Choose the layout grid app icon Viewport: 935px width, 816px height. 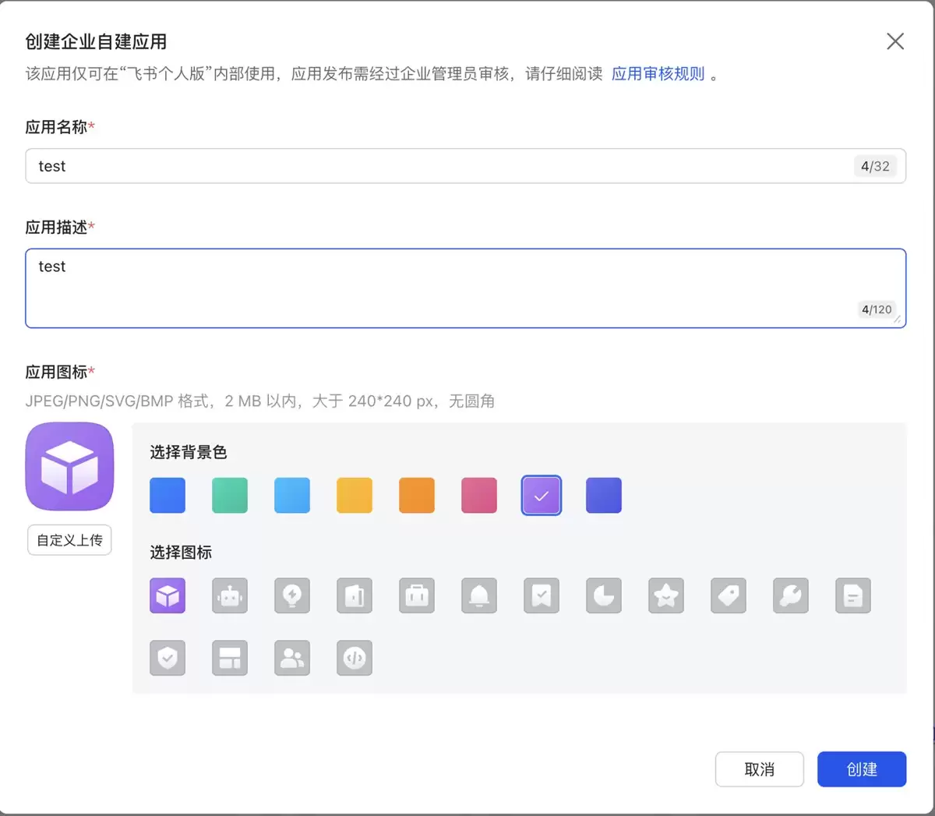pos(230,659)
